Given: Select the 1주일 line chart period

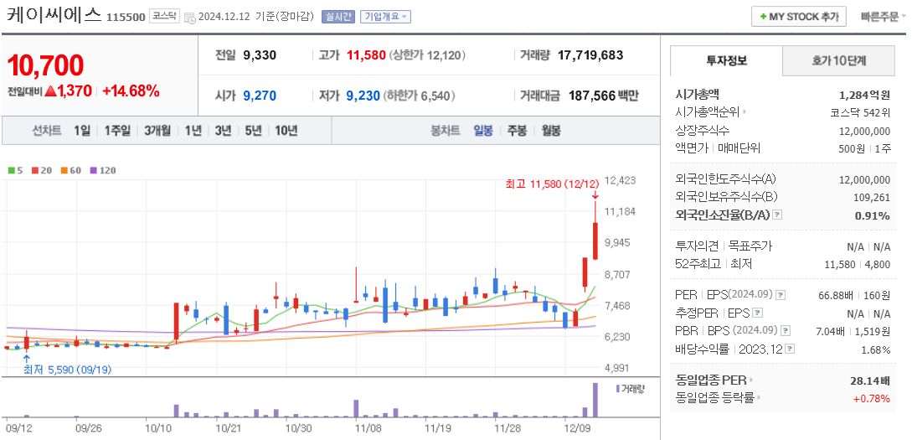Looking at the screenshot, I should (117, 131).
